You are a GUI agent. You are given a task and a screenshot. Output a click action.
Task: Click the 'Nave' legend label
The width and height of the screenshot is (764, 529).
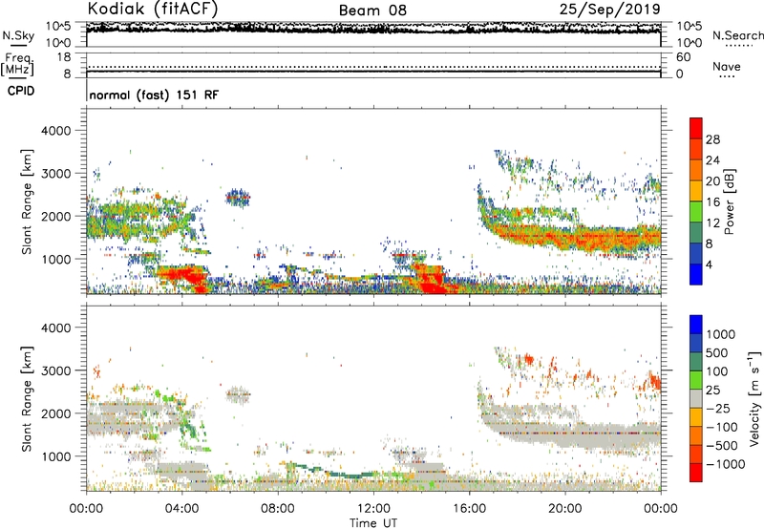727,67
